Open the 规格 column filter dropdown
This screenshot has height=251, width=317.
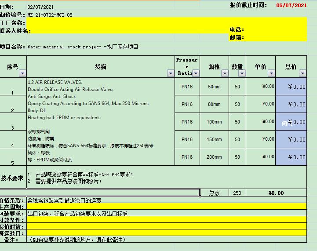225,73
